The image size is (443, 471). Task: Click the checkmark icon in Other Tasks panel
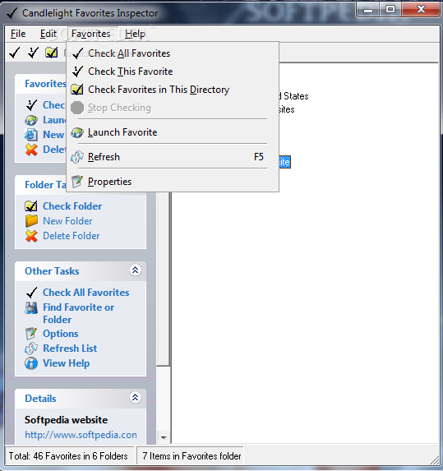tap(31, 293)
